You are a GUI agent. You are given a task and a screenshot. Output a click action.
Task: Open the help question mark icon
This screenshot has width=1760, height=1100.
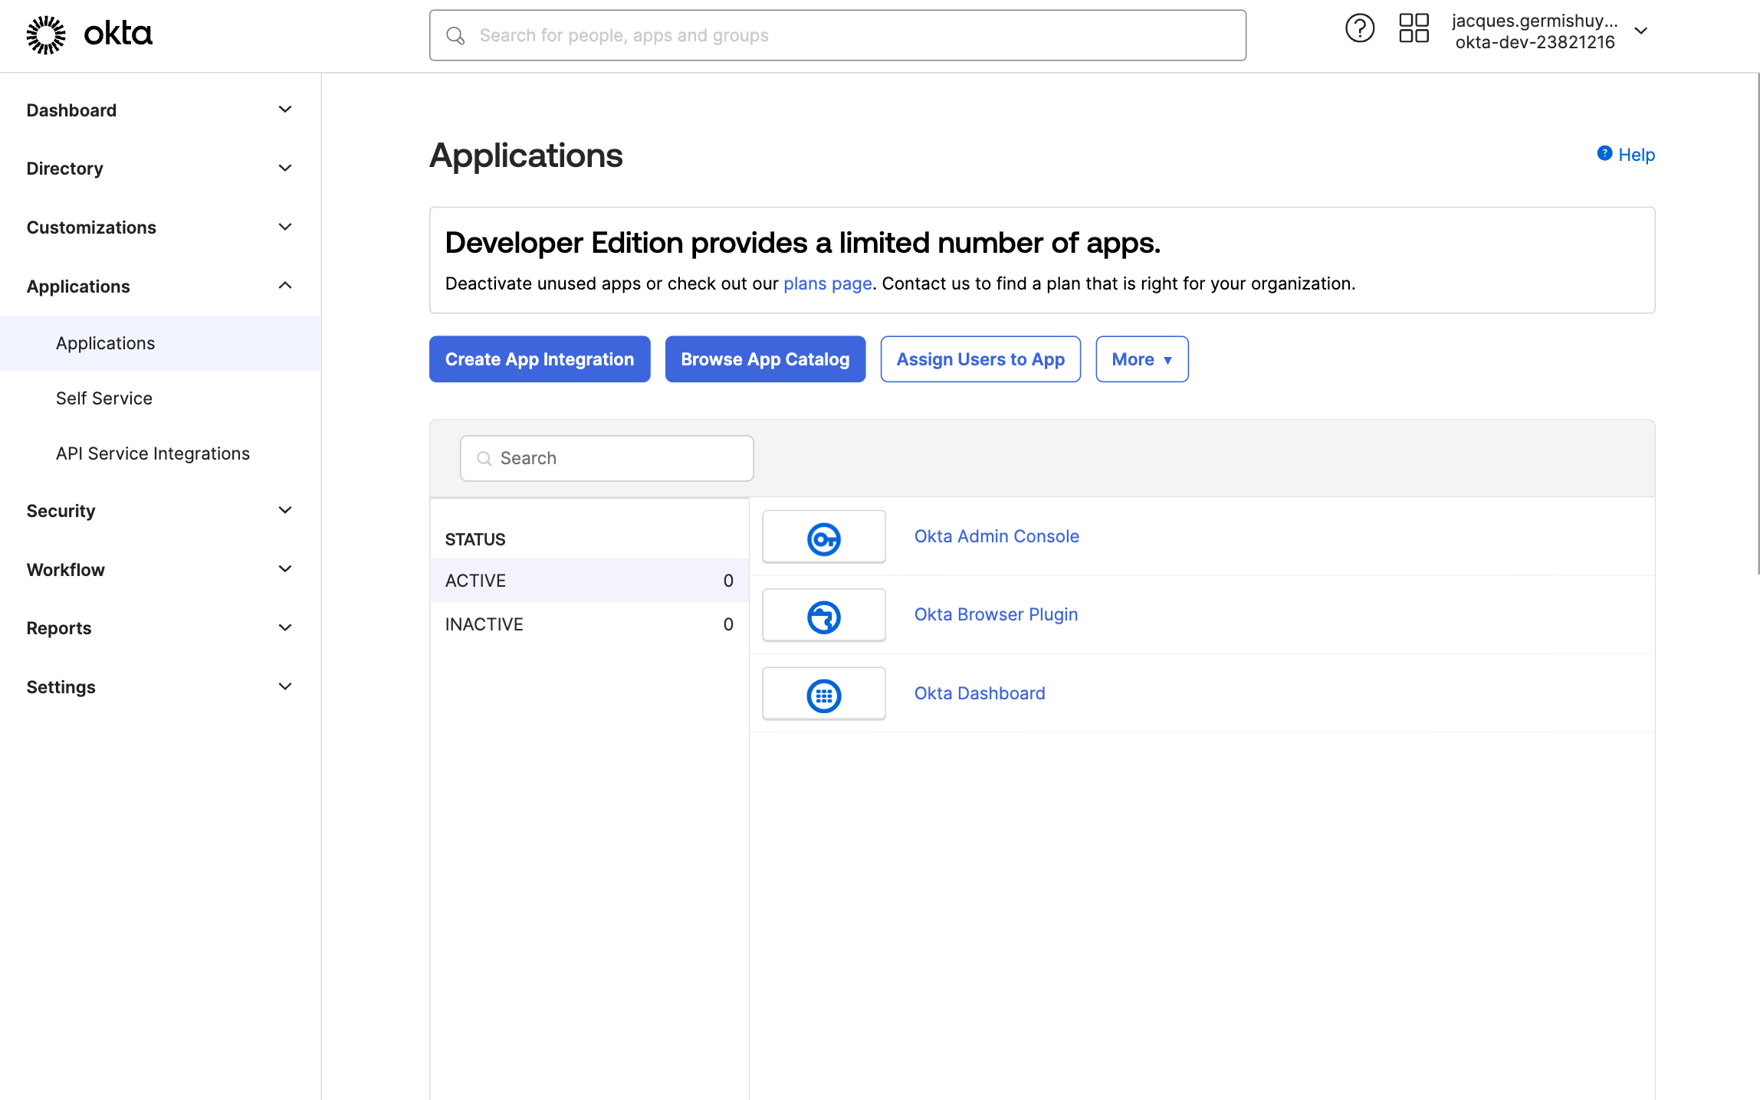(x=1359, y=28)
